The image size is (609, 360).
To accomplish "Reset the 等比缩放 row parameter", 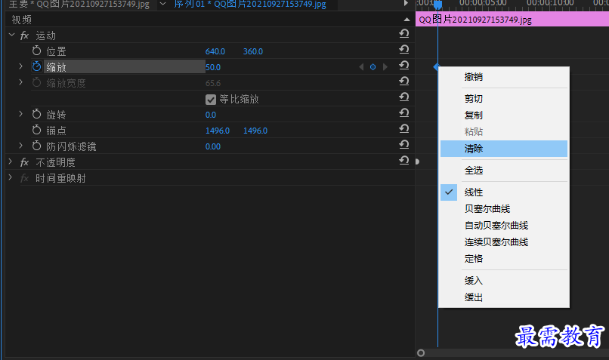I will [404, 97].
